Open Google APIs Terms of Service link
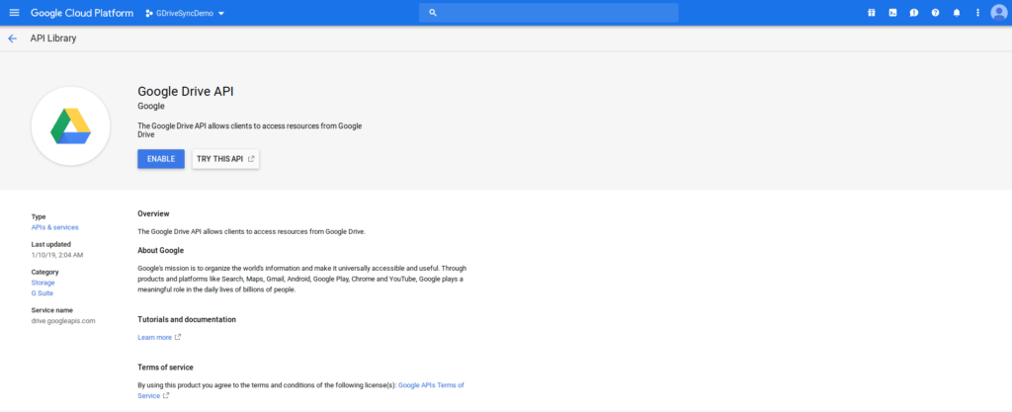The image size is (1012, 412). point(430,384)
